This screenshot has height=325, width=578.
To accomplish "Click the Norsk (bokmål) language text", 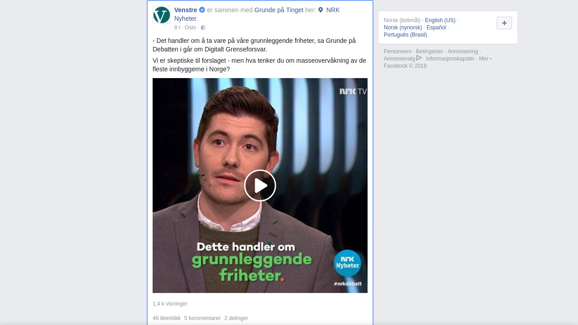I will pyautogui.click(x=402, y=20).
